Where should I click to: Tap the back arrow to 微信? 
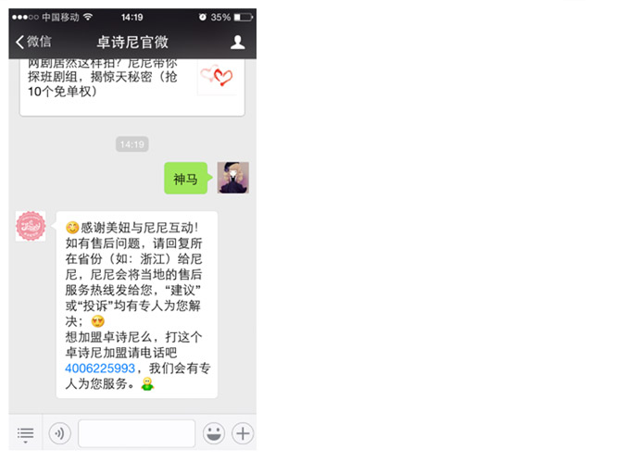click(x=33, y=42)
